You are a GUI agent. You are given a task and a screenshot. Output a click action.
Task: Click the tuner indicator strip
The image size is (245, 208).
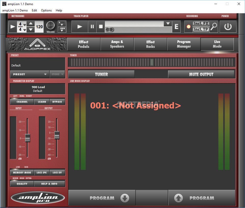click(x=152, y=62)
